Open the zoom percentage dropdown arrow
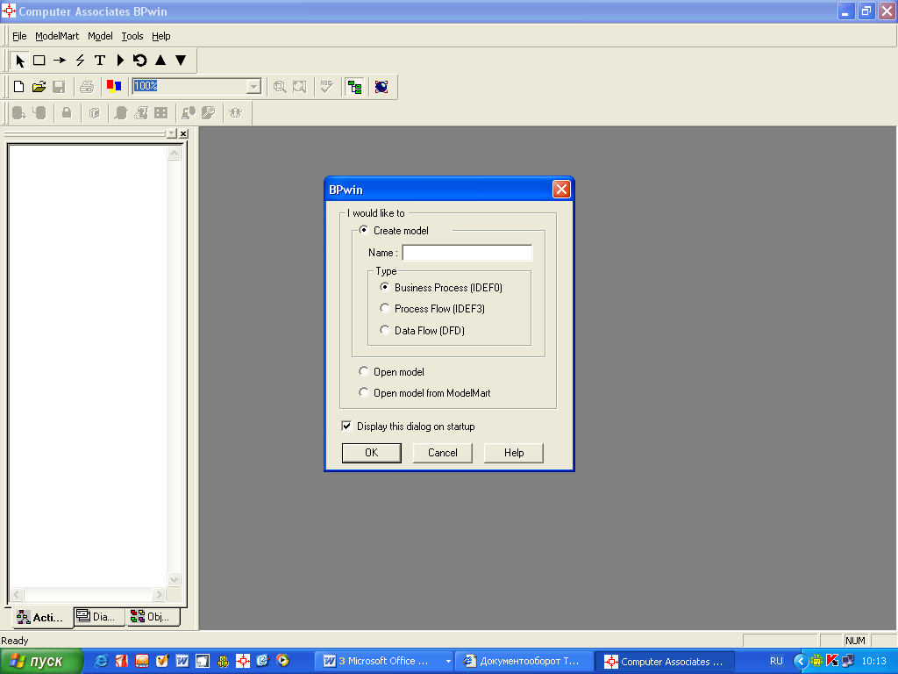This screenshot has width=898, height=674. (253, 87)
